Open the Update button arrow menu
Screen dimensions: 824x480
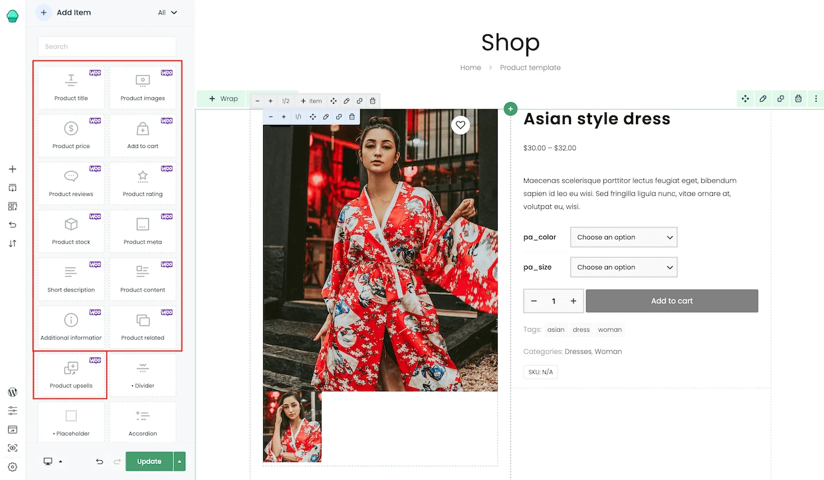coord(179,461)
